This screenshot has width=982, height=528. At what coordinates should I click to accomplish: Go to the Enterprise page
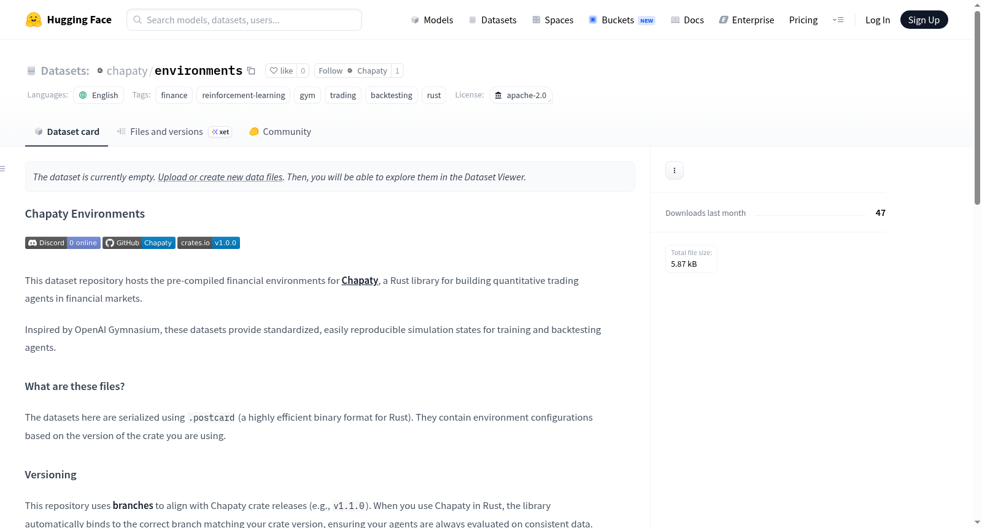(746, 20)
